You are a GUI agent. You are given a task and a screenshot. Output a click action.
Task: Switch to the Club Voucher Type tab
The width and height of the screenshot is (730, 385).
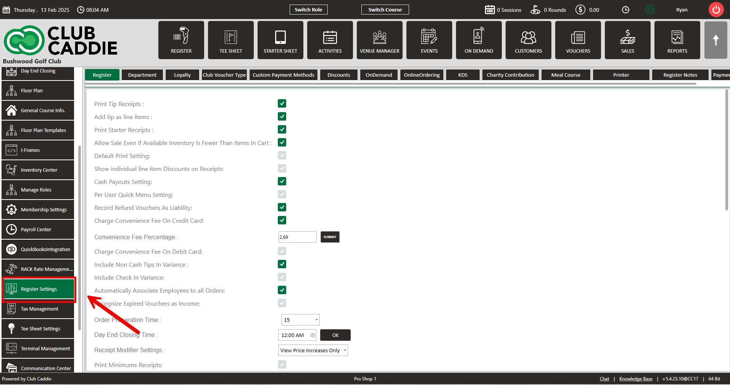[x=224, y=75]
